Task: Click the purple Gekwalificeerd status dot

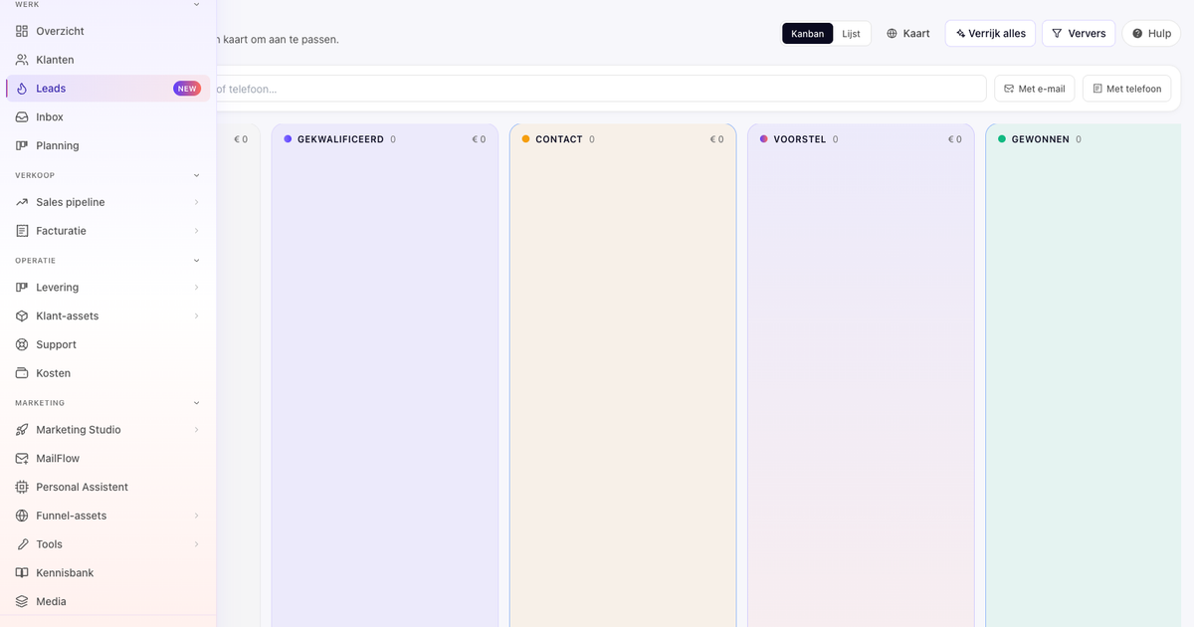Action: [x=288, y=139]
